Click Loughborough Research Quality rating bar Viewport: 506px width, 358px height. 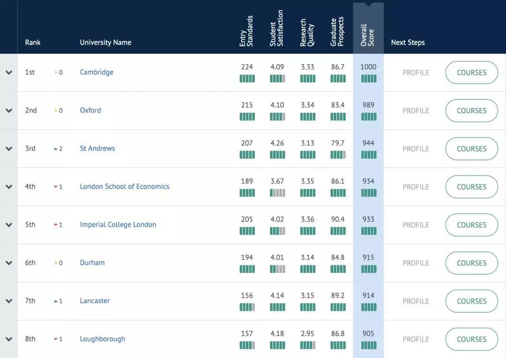(308, 345)
